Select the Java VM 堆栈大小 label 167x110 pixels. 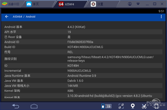click(x=17, y=86)
